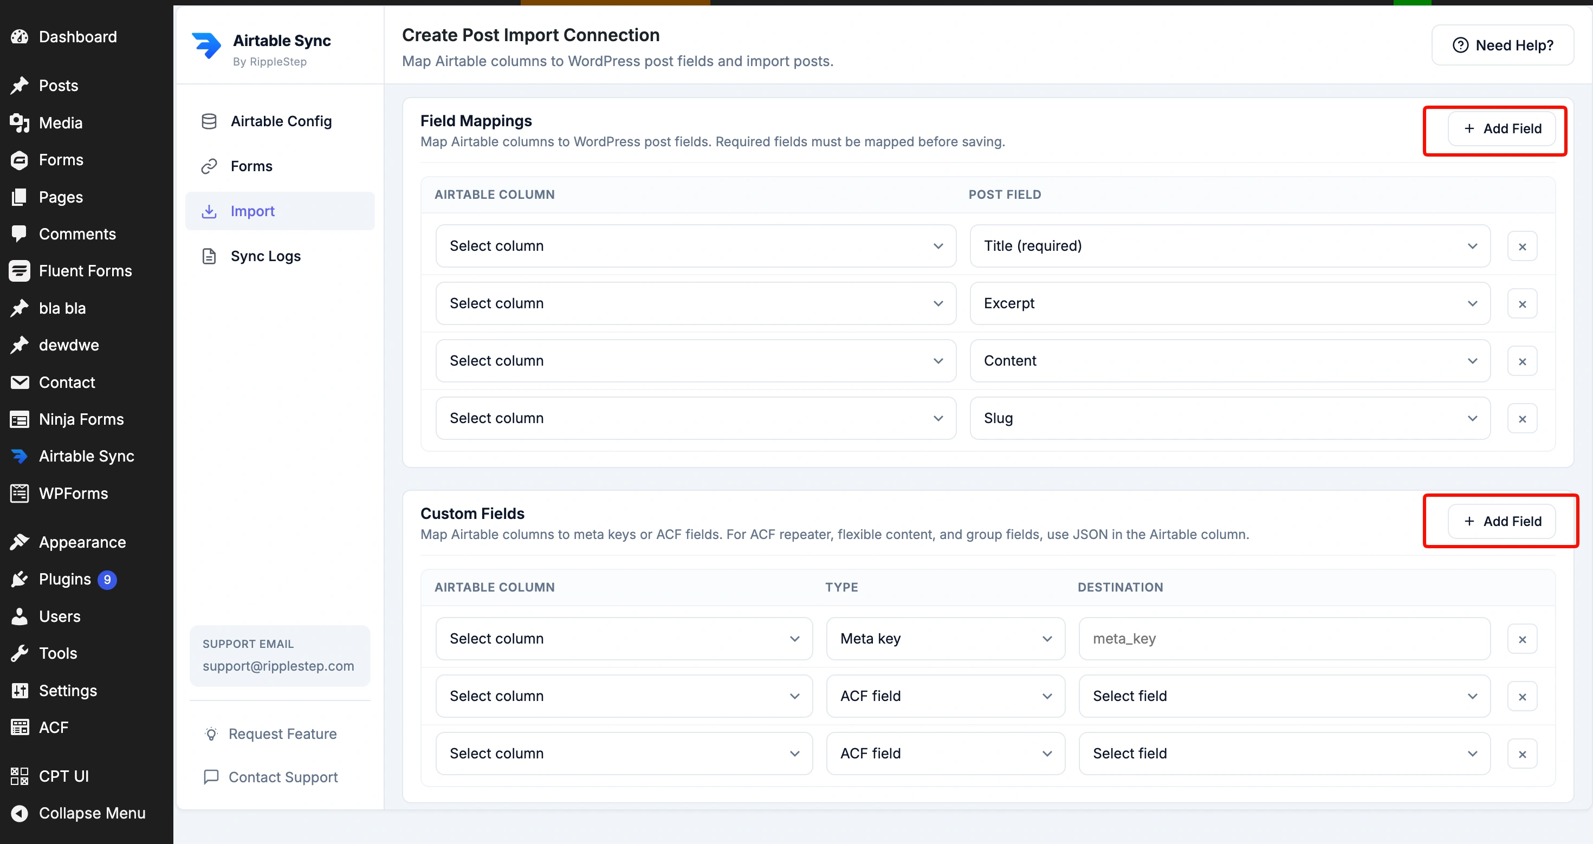Open Sync Logs section

tap(280, 256)
